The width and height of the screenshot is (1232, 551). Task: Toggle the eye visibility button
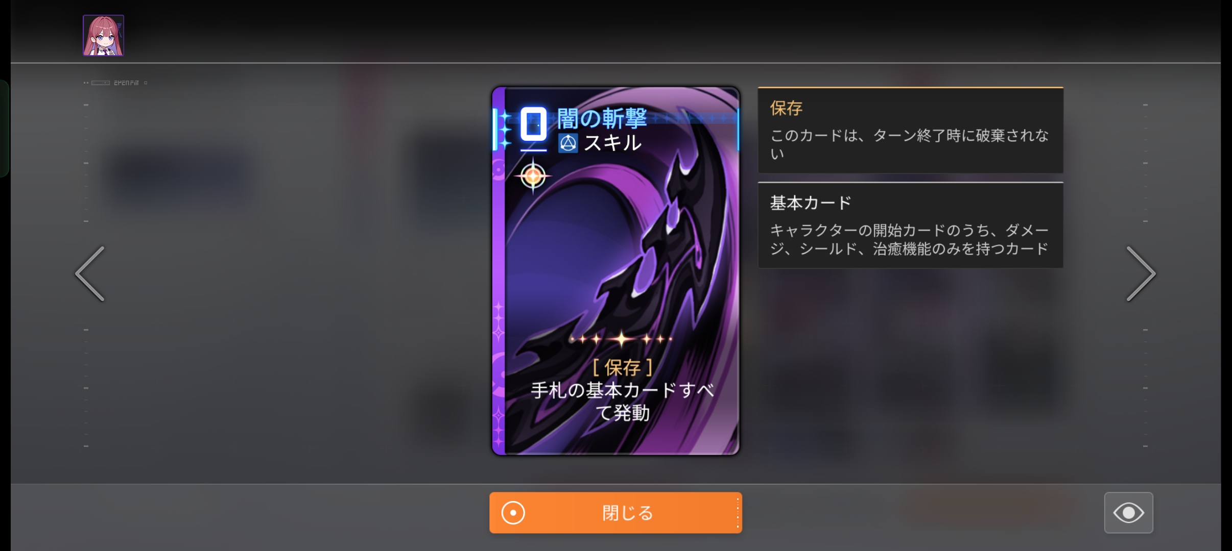(1128, 513)
